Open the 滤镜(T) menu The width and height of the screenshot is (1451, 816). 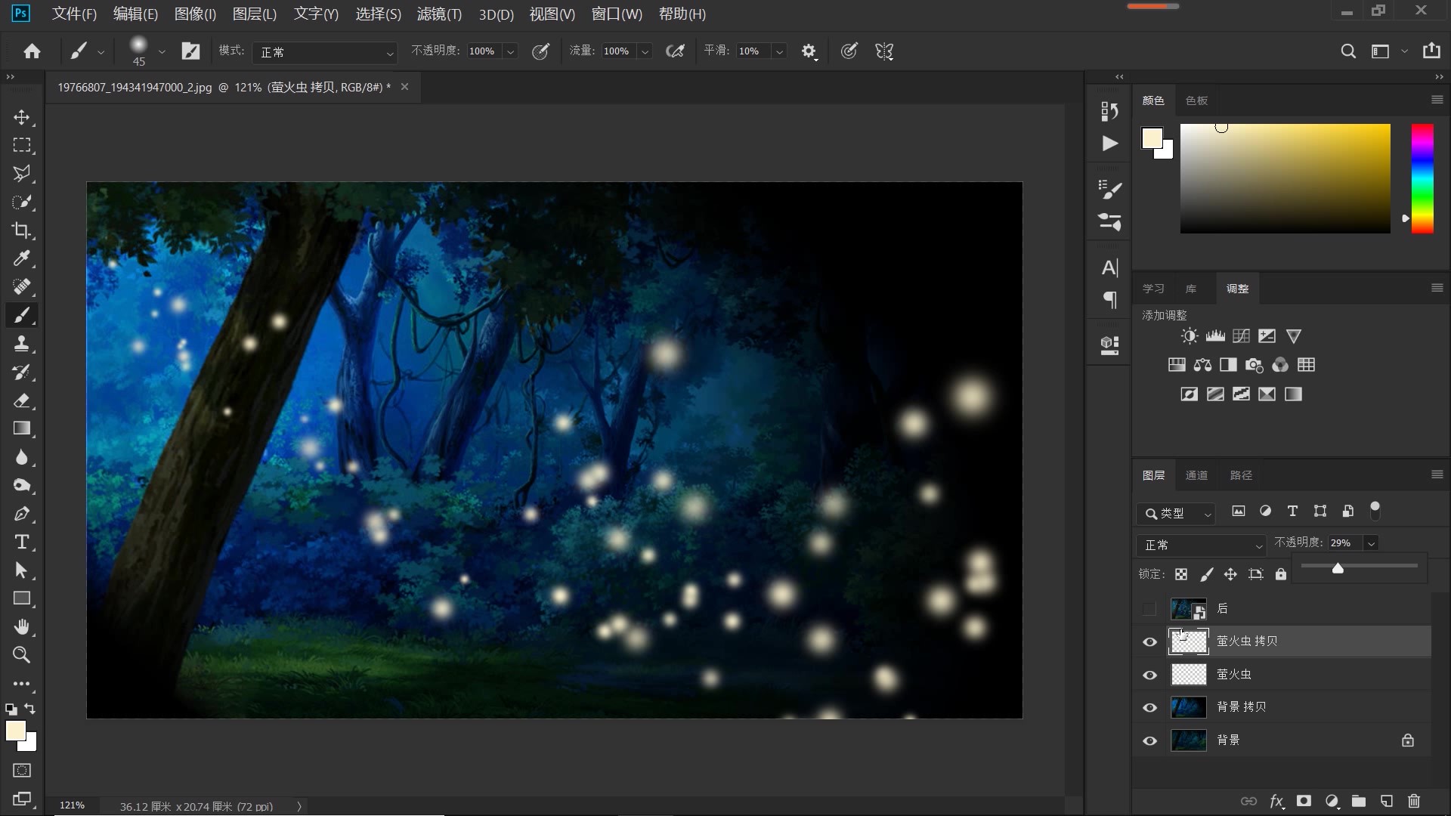(x=439, y=14)
